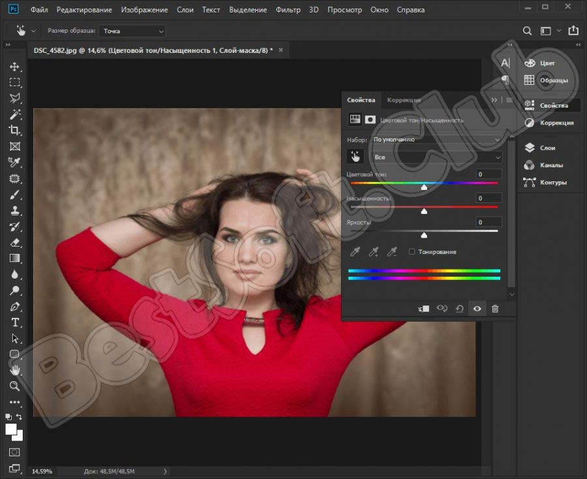Toggle adjustment layer visibility with the eye icon

[477, 309]
